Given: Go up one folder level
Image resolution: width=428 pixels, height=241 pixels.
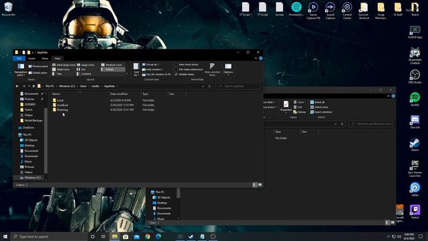Looking at the screenshot, I should [x=33, y=86].
